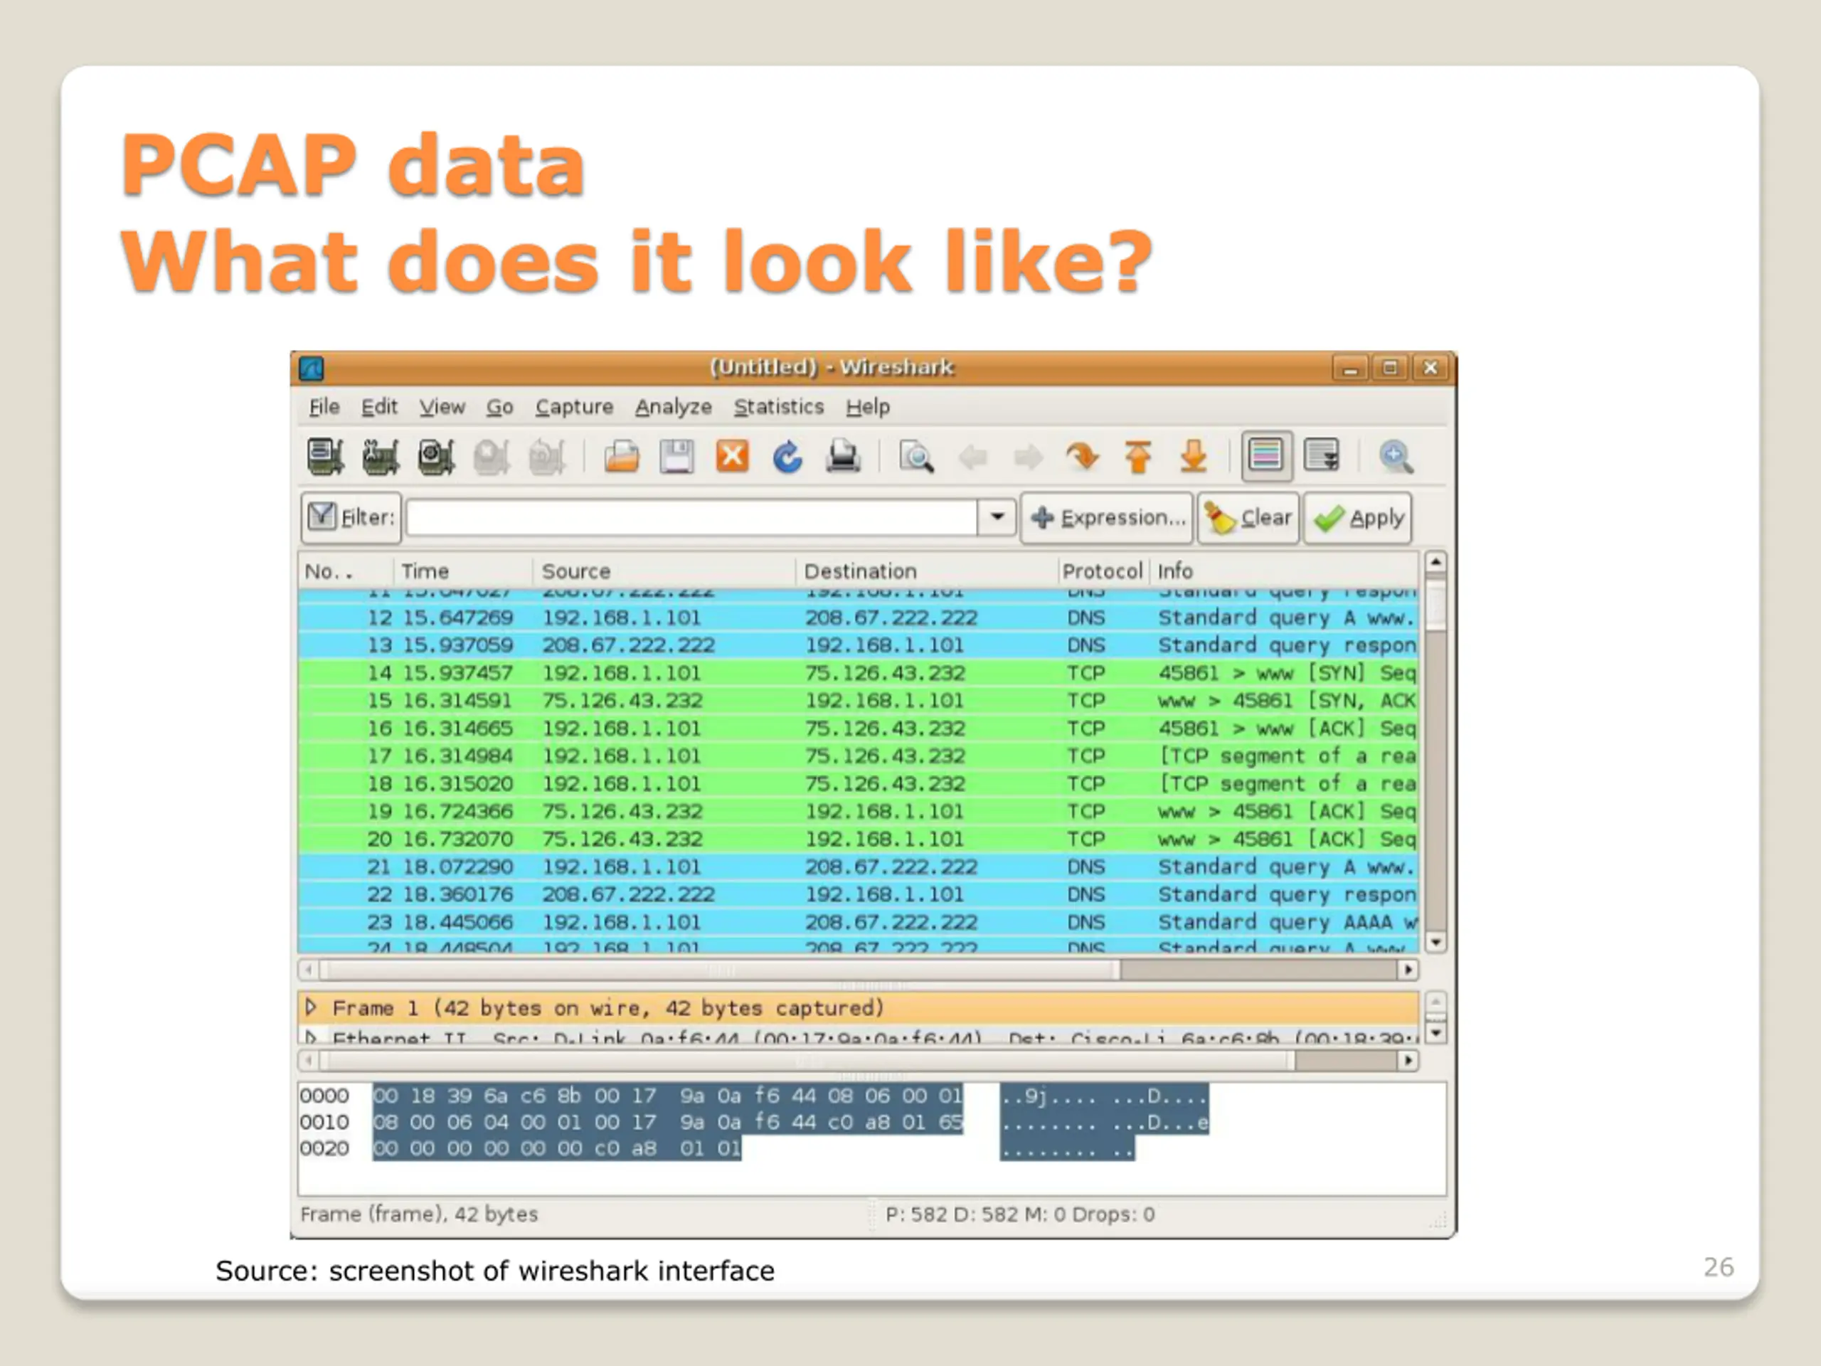
Task: Sort by the Source column header
Action: click(x=665, y=571)
